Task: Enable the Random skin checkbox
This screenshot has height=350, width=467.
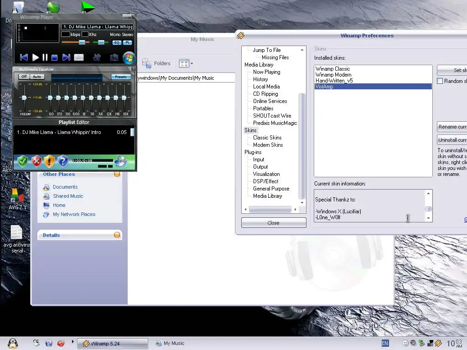Action: pyautogui.click(x=440, y=81)
